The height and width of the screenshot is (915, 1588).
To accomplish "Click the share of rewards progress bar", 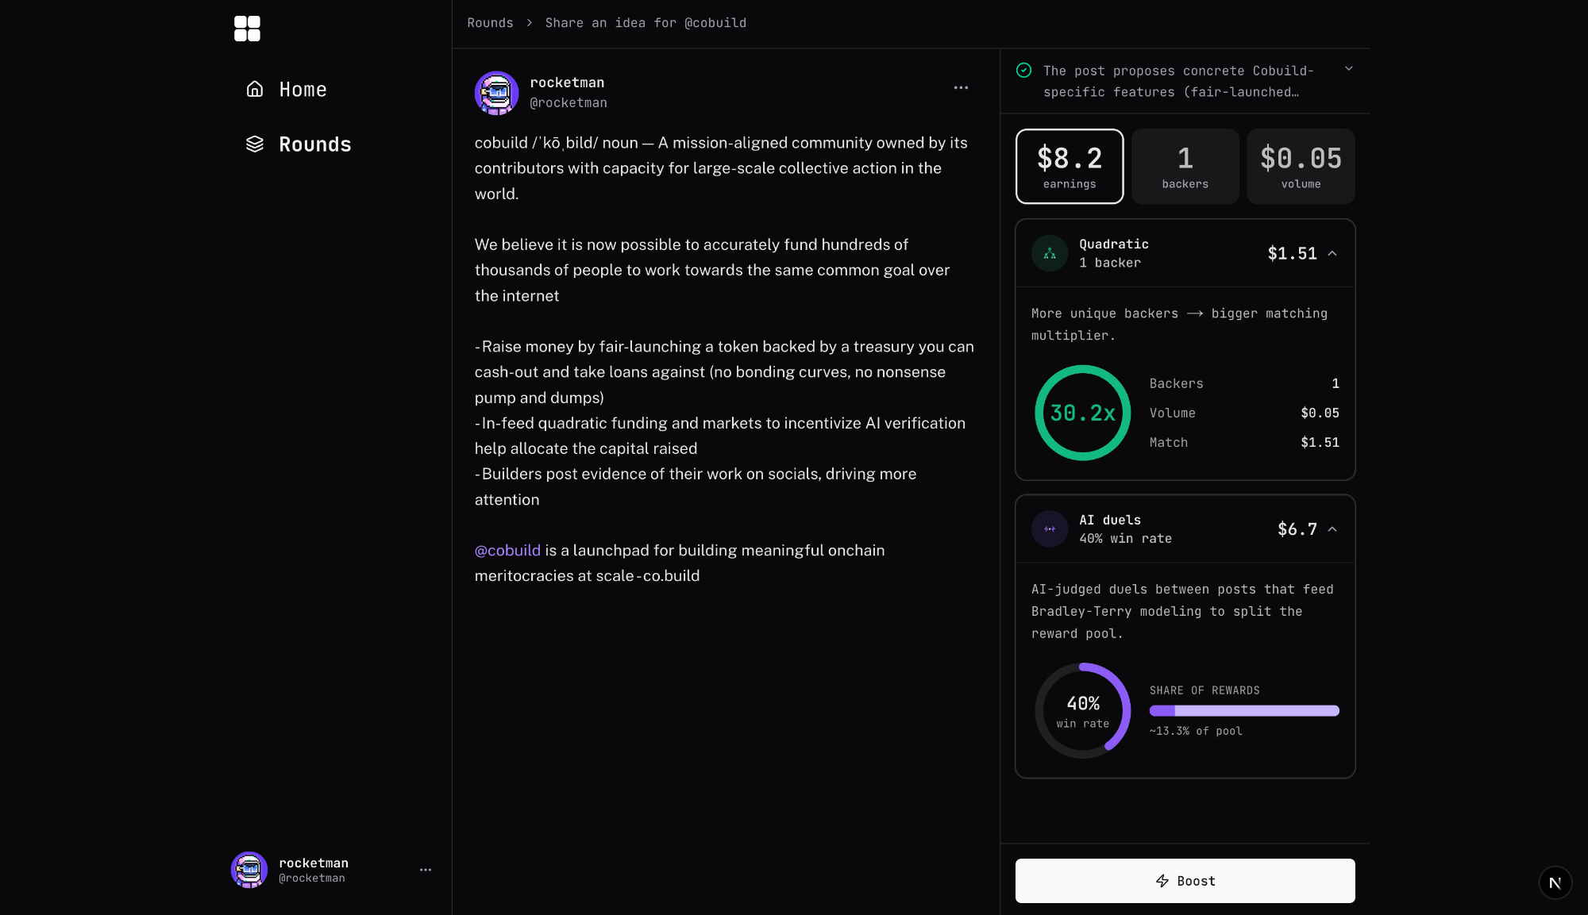I will (x=1244, y=711).
